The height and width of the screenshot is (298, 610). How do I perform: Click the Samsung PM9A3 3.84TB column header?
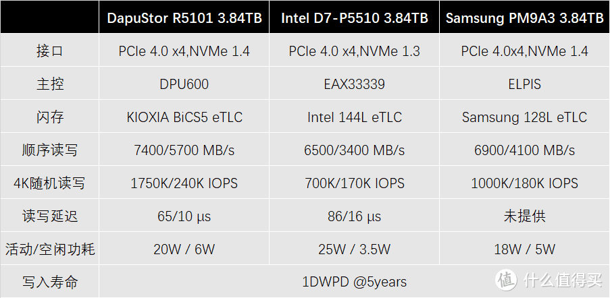tap(524, 18)
